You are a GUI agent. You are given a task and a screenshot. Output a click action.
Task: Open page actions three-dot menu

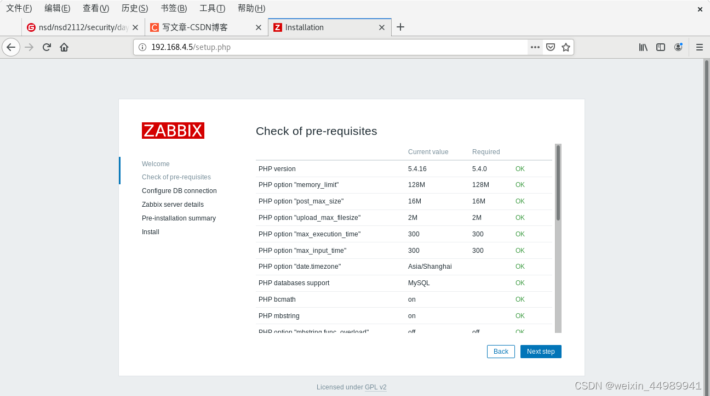(x=535, y=47)
